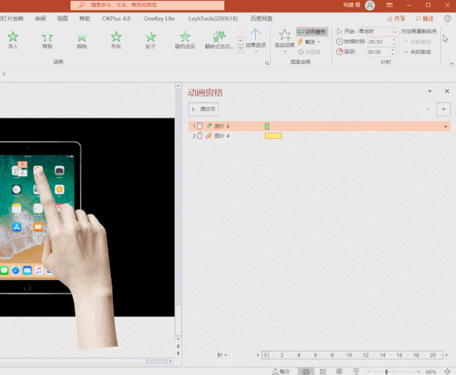Click the green timing bar of animation 1
Viewport: 456px width, 375px height.
coord(267,126)
